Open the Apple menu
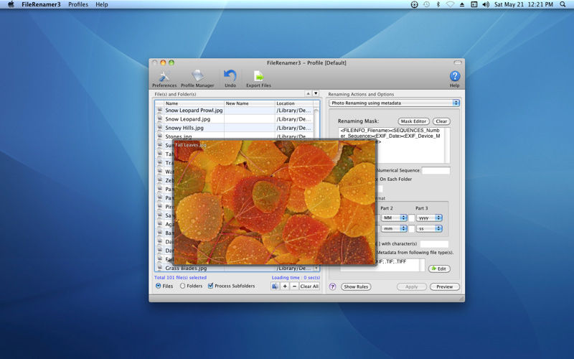Viewport: 574px width, 359px height. pyautogui.click(x=11, y=4)
